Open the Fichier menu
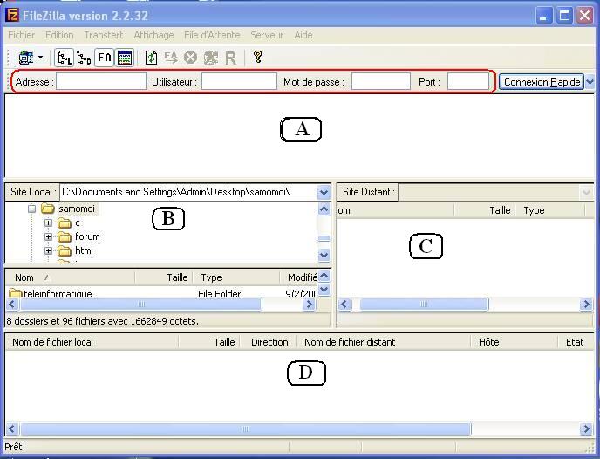This screenshot has width=600, height=459. 22,35
